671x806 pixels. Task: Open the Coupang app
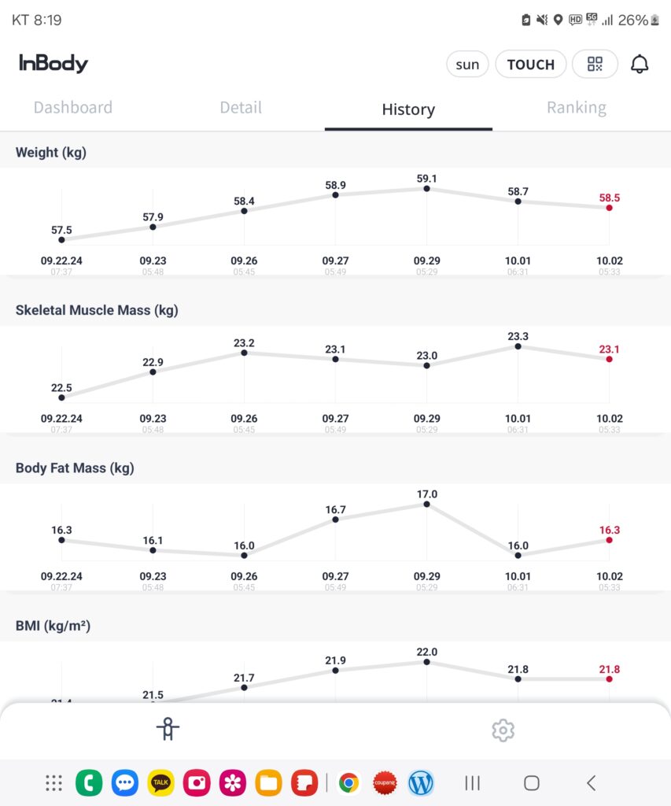tap(385, 782)
